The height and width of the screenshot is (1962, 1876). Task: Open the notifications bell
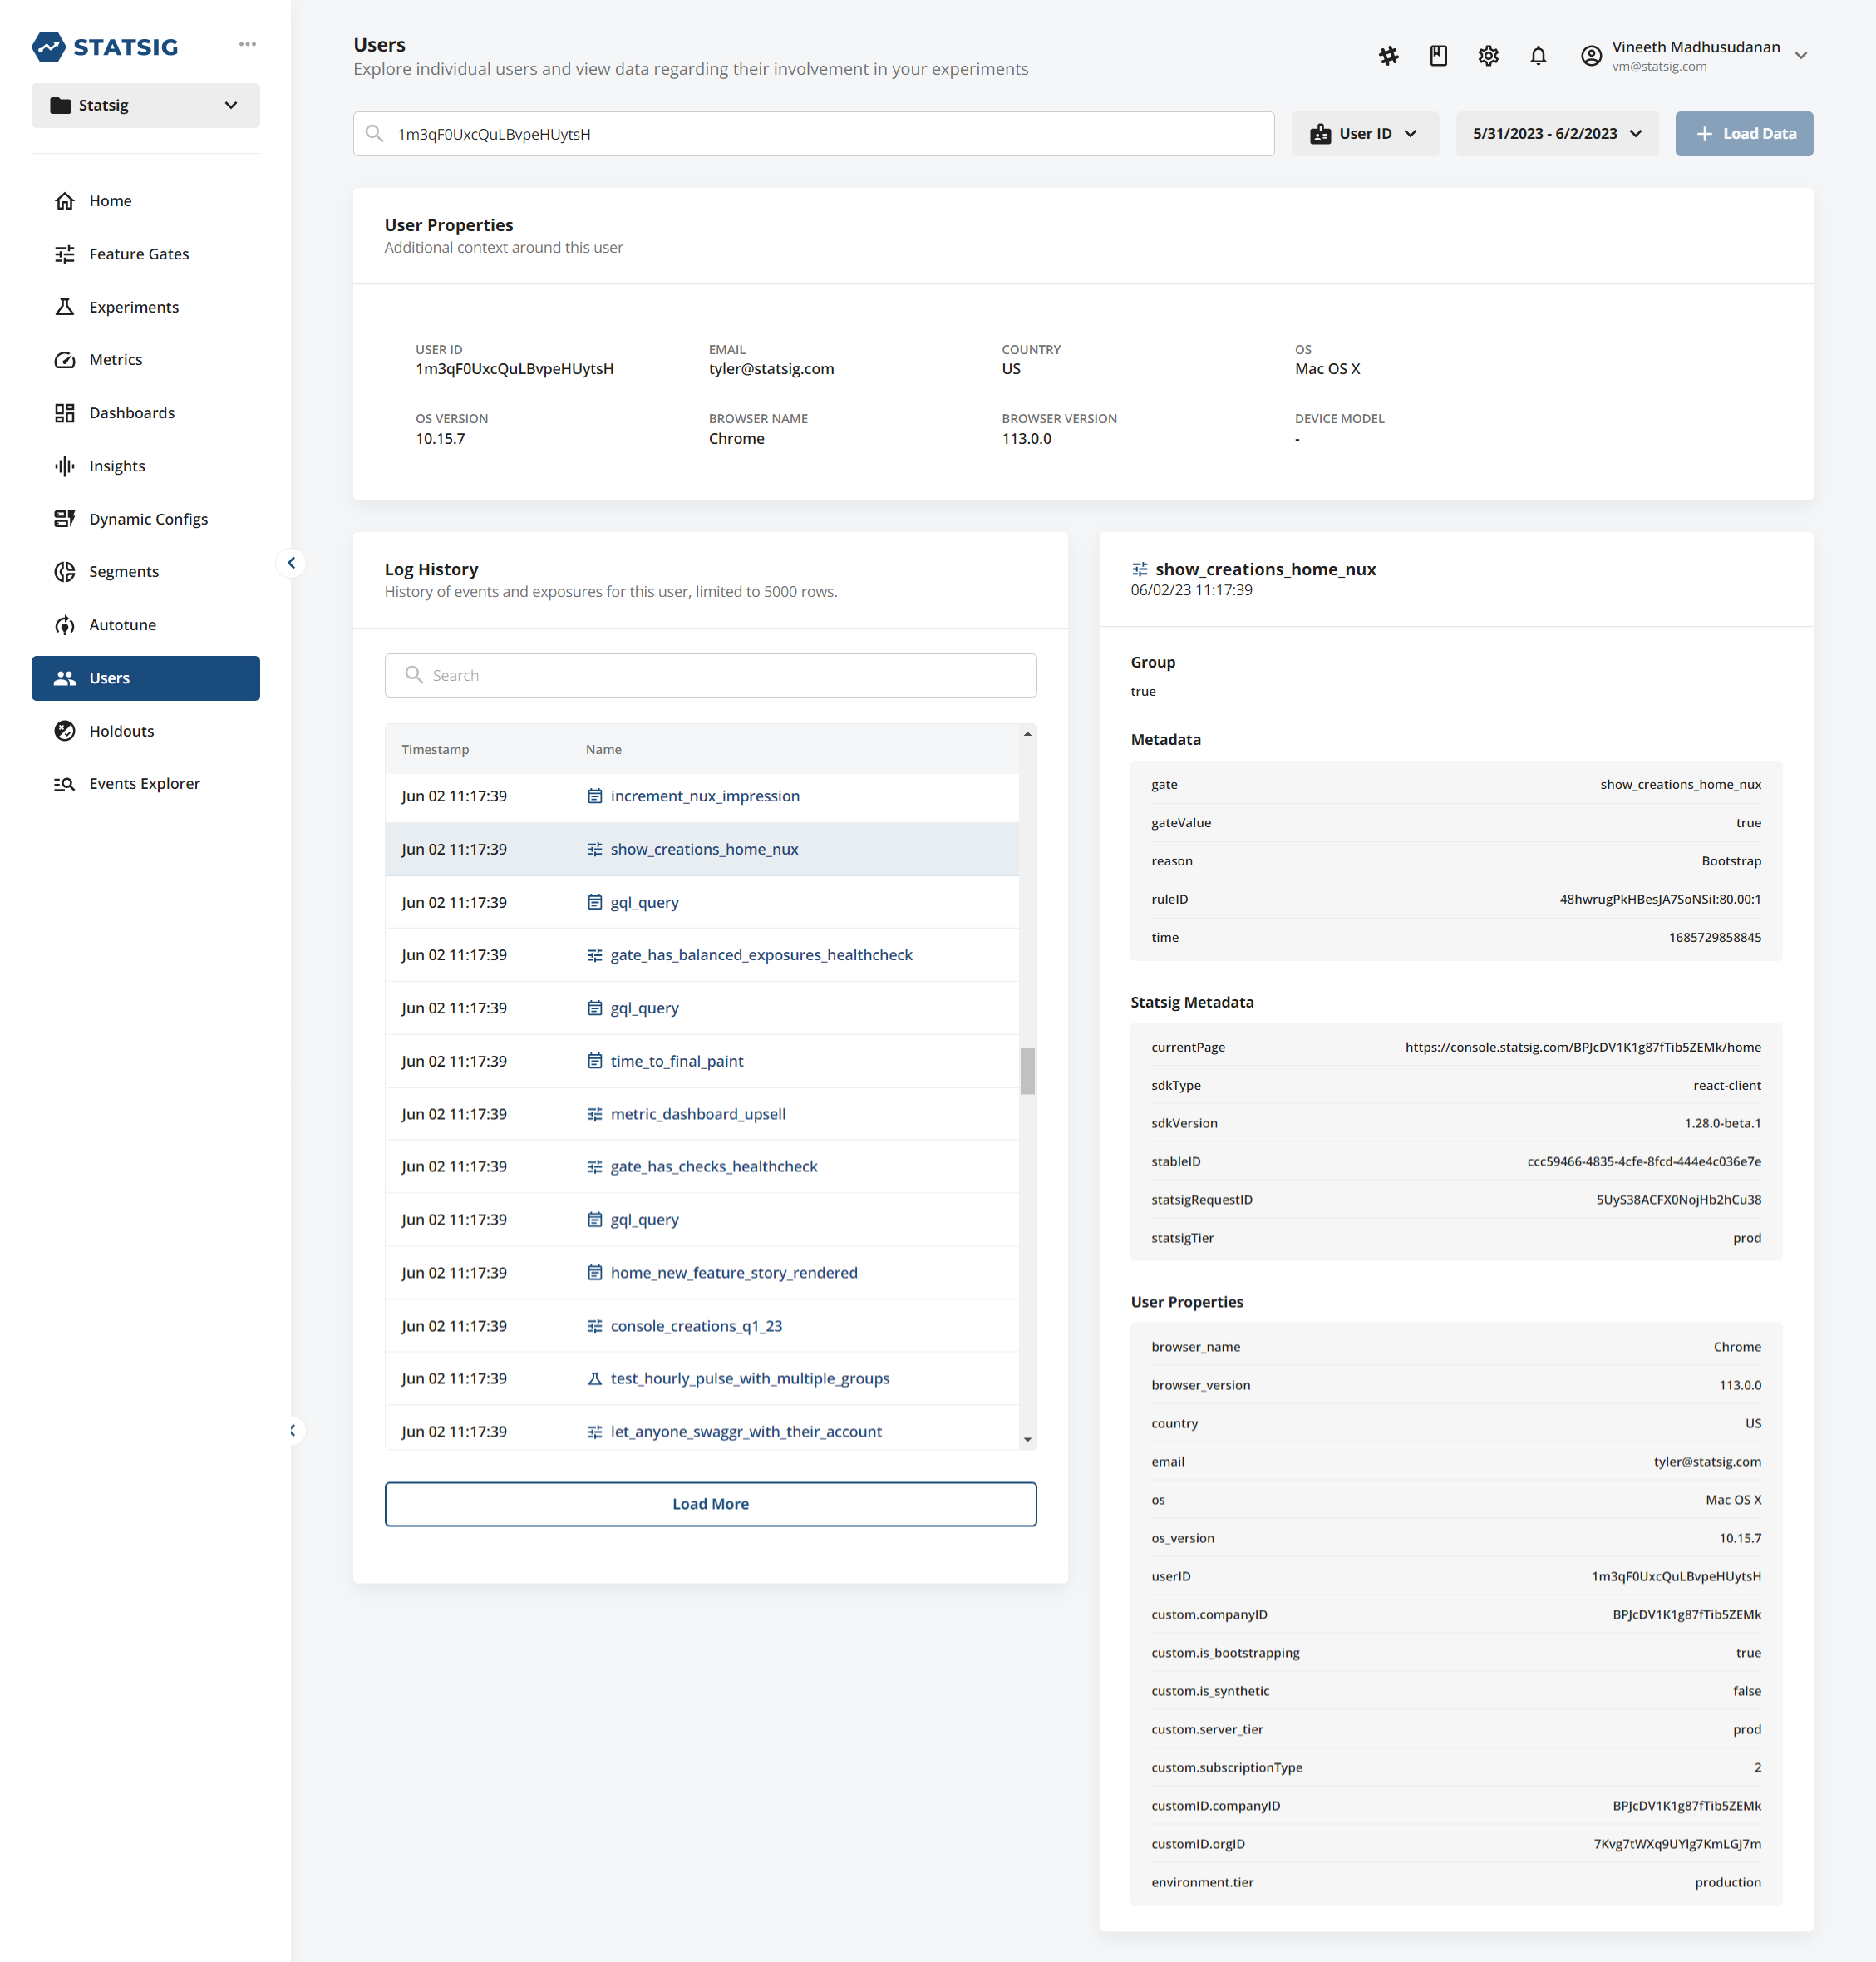[1537, 56]
